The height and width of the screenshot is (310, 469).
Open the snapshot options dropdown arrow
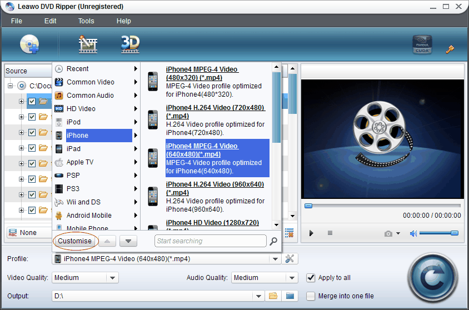tap(398, 233)
